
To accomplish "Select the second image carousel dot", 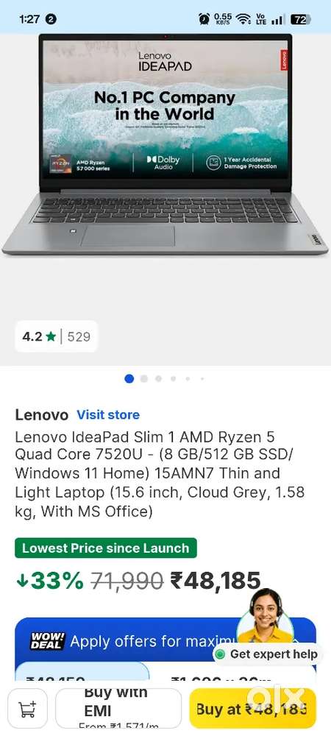I will pos(144,378).
